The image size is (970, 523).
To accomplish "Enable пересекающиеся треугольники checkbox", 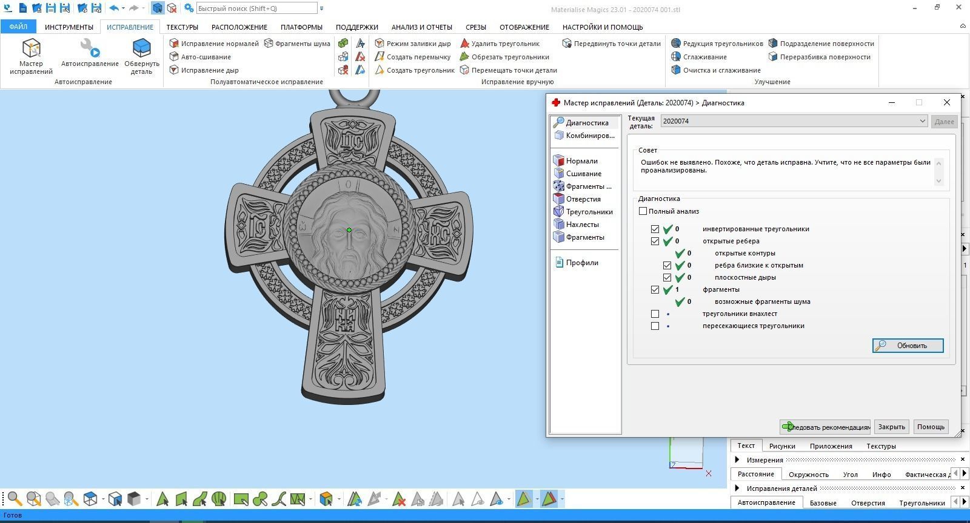I will pos(655,326).
